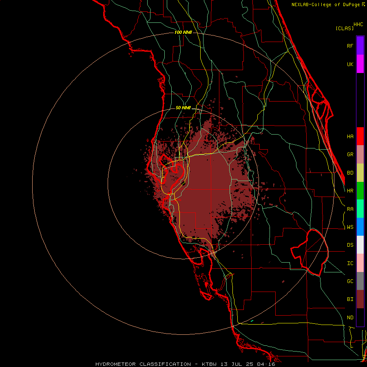This screenshot has width=367, height=367.
Task: Click the 100 NMI range ring label
Action: pos(183,32)
